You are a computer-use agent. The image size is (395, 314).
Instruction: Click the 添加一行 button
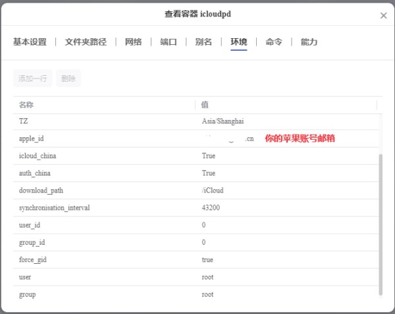(33, 78)
